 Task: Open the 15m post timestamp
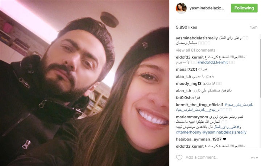[x=254, y=27]
